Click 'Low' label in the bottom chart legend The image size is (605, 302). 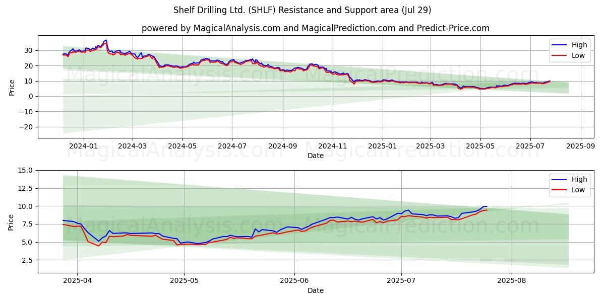point(578,190)
